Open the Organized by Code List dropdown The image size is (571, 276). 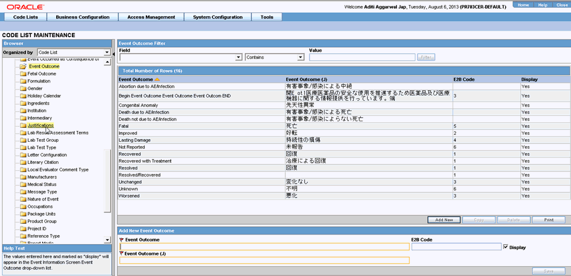coord(74,52)
